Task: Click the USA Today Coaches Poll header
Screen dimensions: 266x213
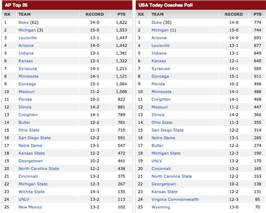Action: pyautogui.click(x=201, y=5)
